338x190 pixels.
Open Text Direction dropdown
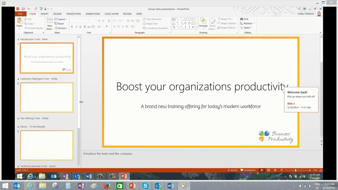[x=153, y=19]
